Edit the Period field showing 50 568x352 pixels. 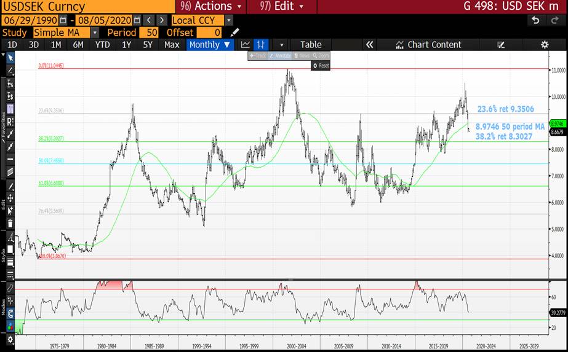(x=148, y=33)
